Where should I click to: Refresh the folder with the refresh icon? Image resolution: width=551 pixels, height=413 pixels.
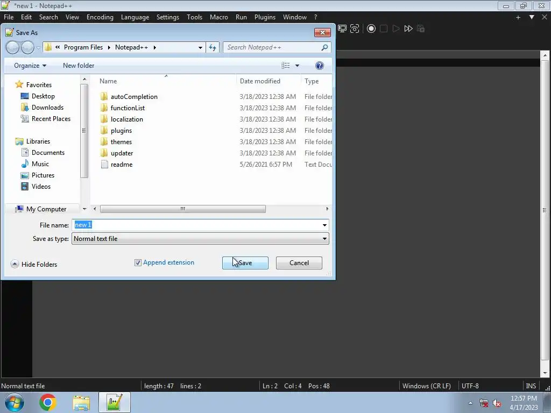click(213, 47)
